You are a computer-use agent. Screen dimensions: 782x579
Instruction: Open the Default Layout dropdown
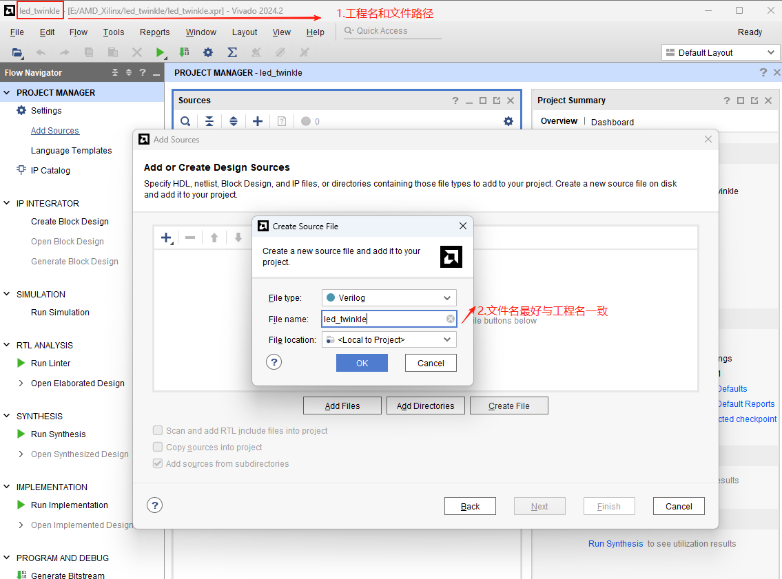coord(720,52)
